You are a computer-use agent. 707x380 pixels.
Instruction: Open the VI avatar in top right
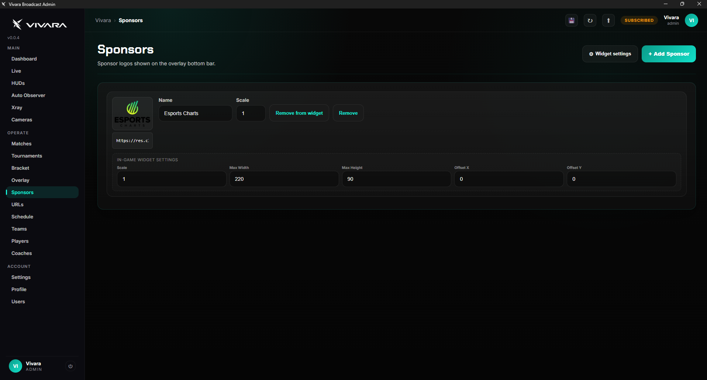[692, 20]
